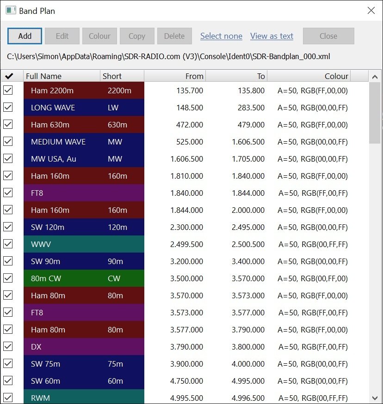Open the Colour picker via Colour button
383x404 pixels.
(99, 36)
